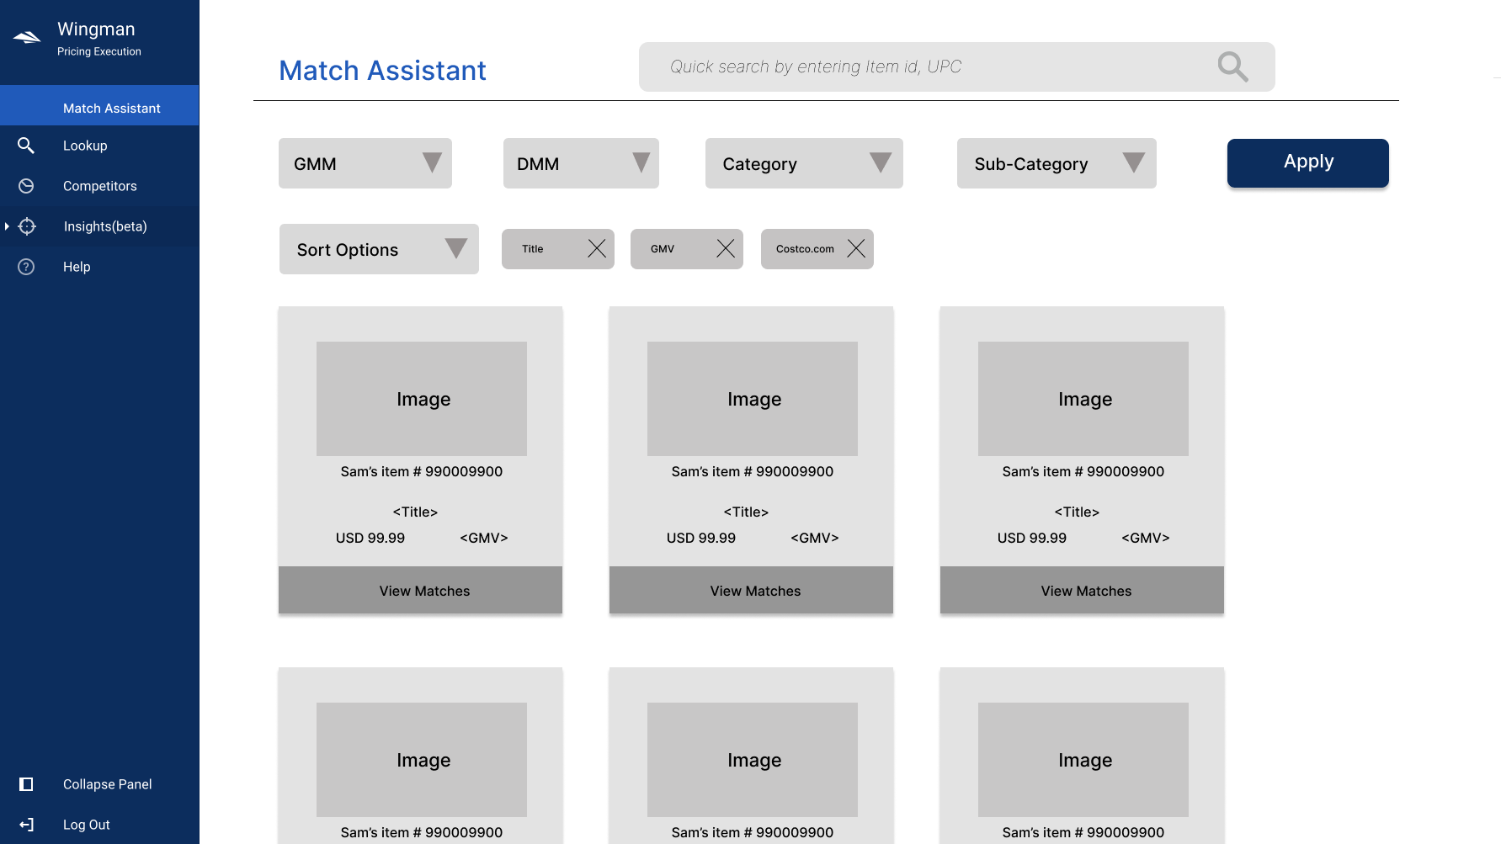This screenshot has width=1501, height=844.
Task: Open the Sub-Category dropdown
Action: 1133,163
